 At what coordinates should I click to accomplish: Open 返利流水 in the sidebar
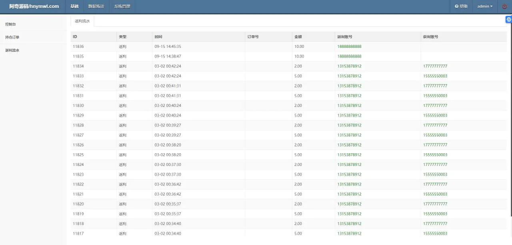(x=12, y=51)
